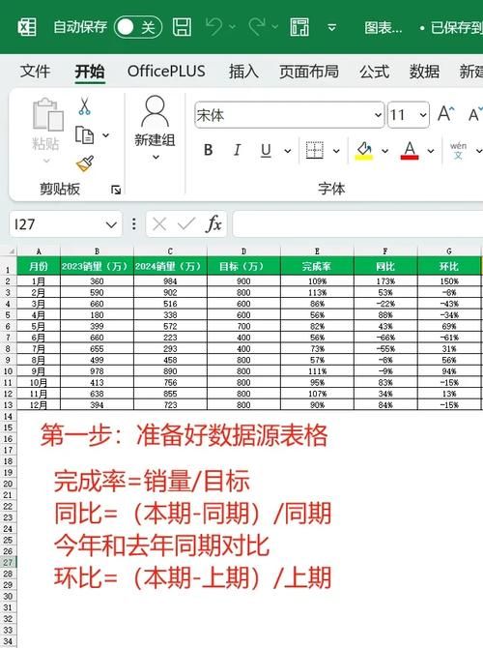Screen dimensions: 483x648
Task: Click the Borders icon
Action: tap(315, 150)
